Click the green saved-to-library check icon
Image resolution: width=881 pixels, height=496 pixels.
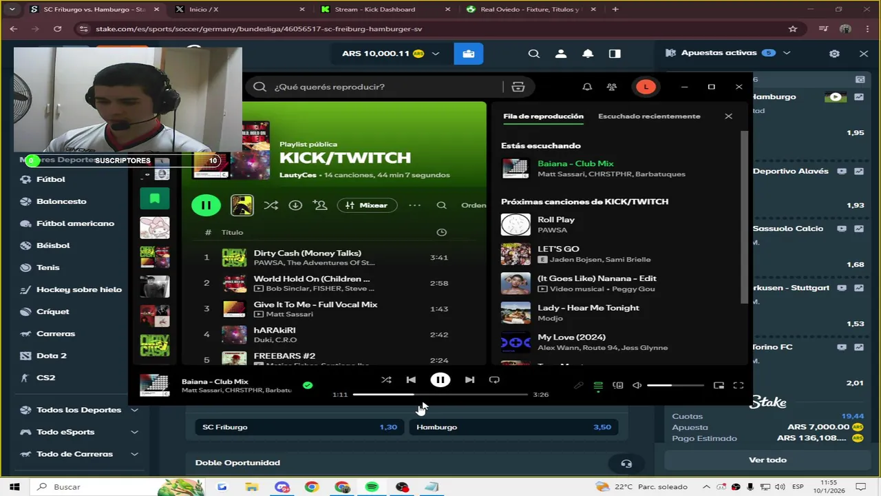pos(308,386)
